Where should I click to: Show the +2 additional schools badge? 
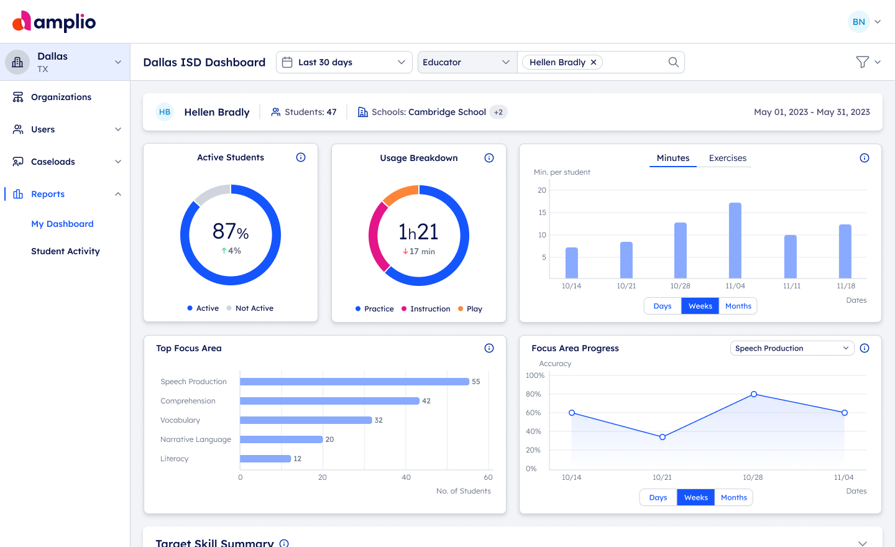(x=498, y=112)
